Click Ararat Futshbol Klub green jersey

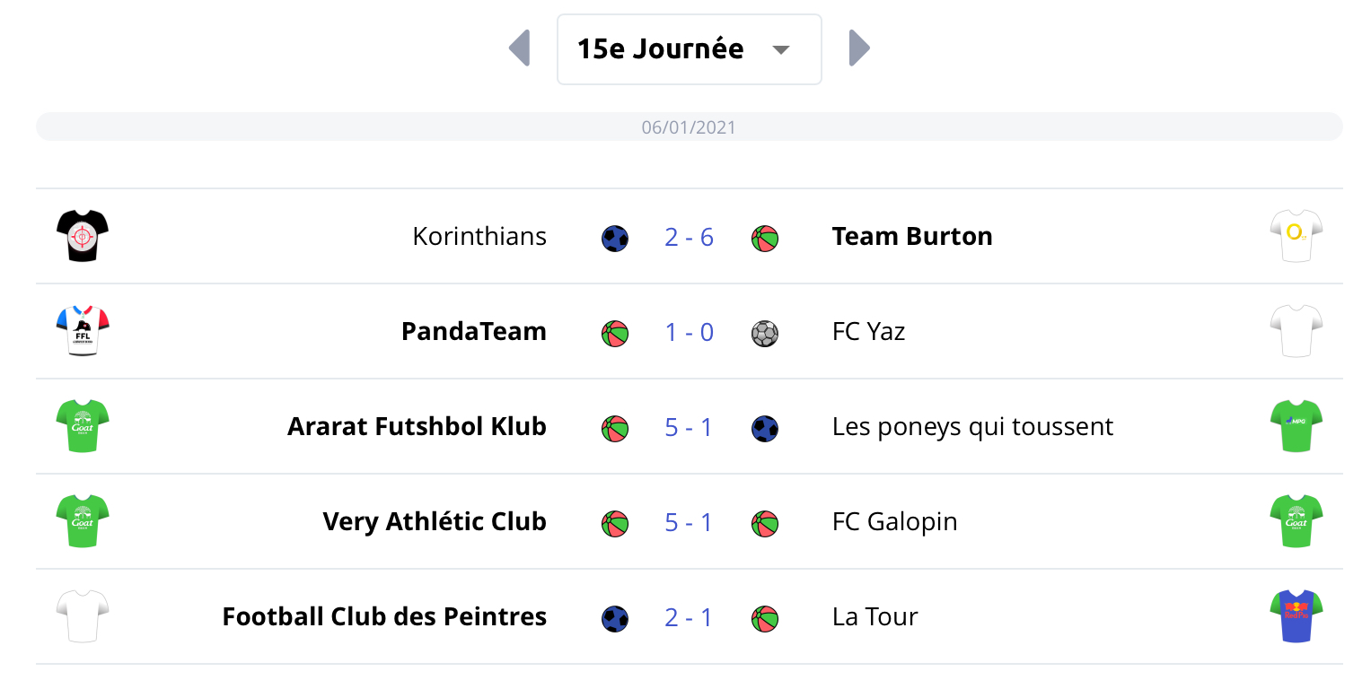(x=82, y=426)
